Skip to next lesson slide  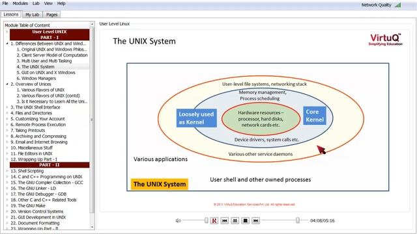click(256, 220)
